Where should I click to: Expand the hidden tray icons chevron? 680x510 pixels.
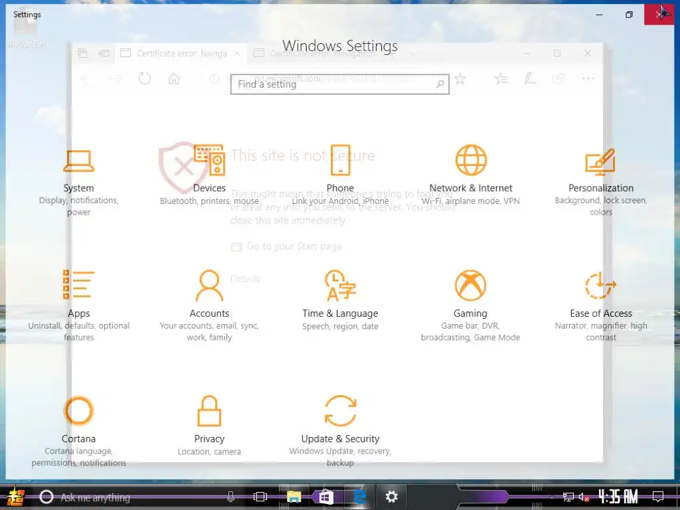click(x=552, y=497)
